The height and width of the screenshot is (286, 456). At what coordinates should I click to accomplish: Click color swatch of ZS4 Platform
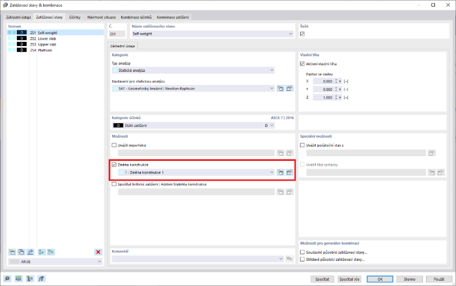coord(22,50)
